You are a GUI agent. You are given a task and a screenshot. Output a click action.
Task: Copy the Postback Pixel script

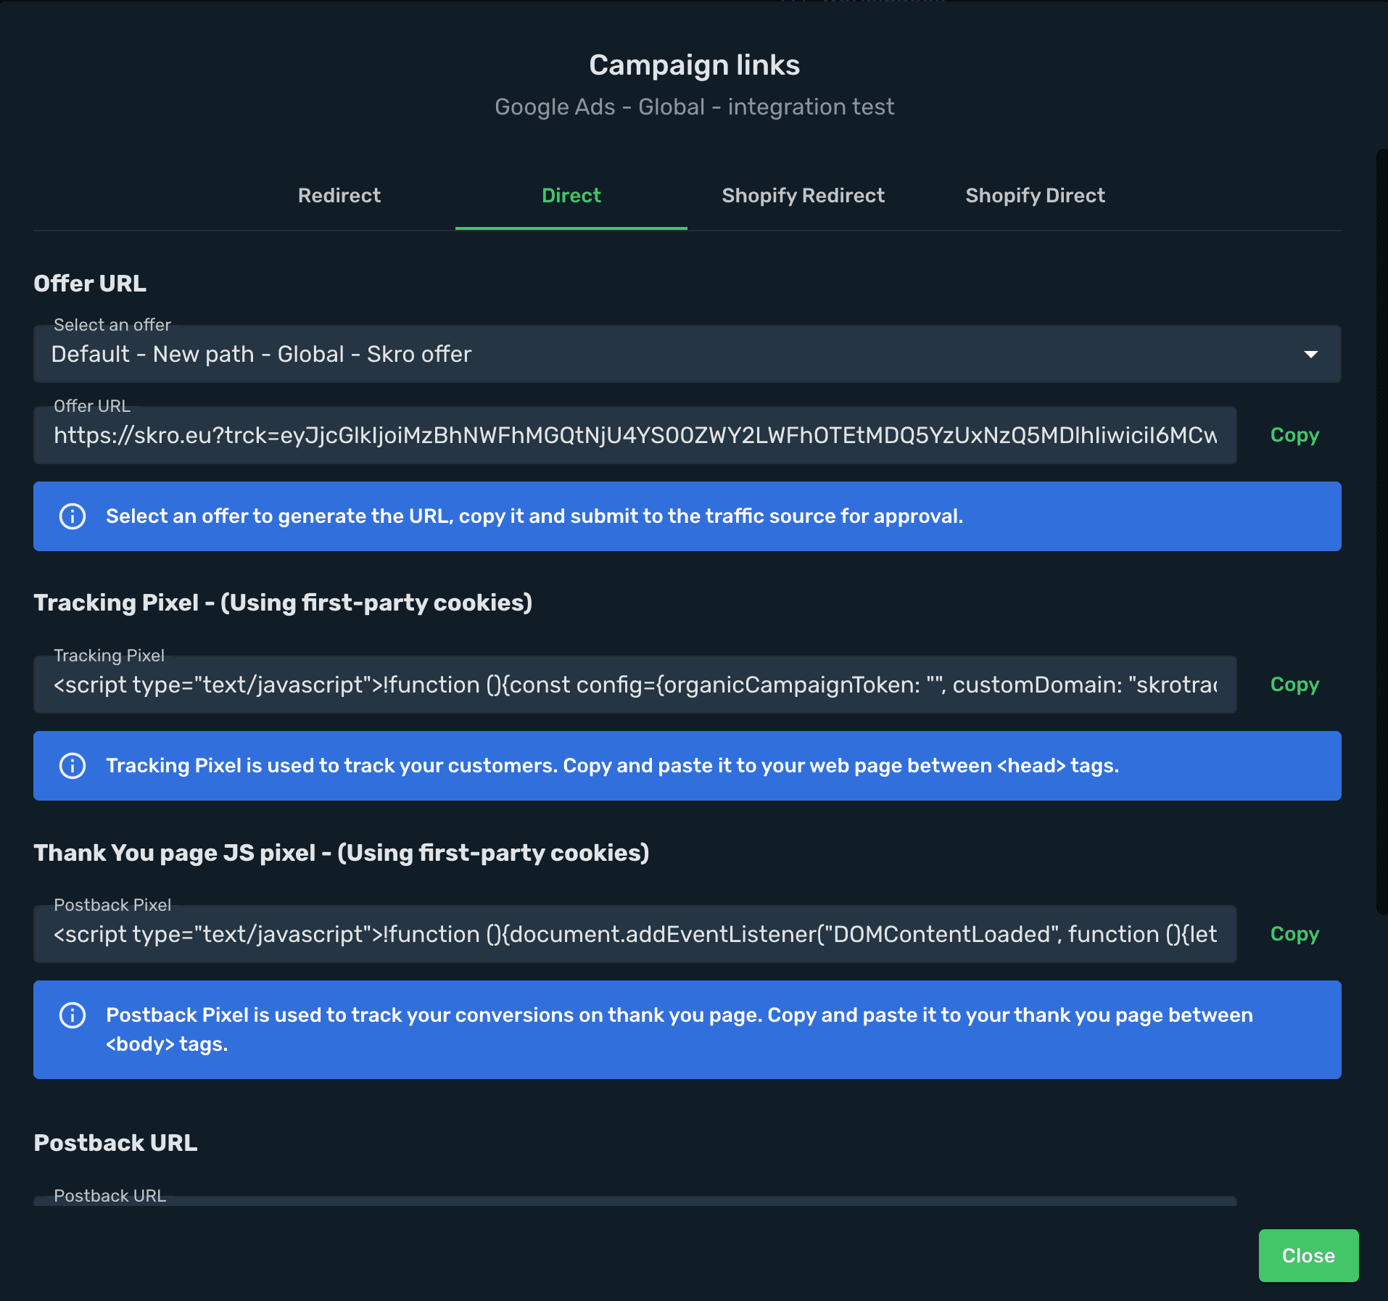(1294, 934)
